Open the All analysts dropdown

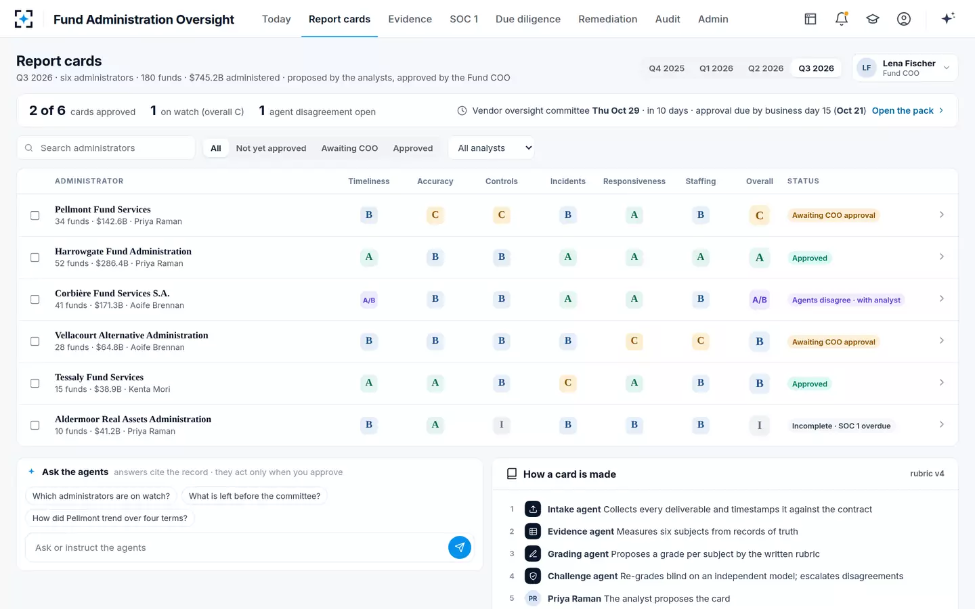(x=491, y=148)
